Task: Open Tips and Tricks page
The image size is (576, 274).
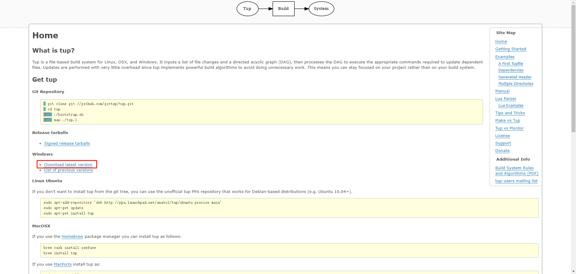Action: coord(510,113)
